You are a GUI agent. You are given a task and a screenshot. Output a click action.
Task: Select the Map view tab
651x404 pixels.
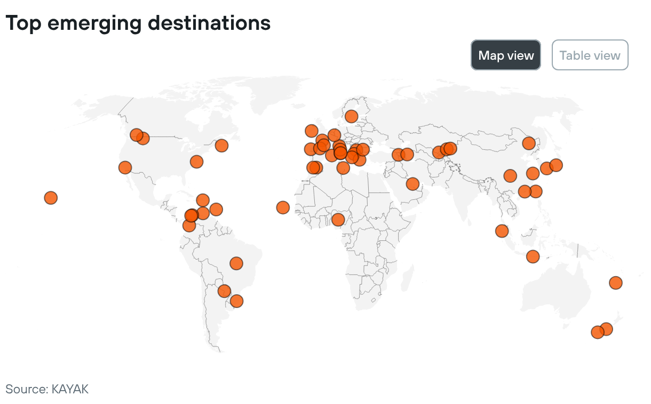tap(505, 55)
